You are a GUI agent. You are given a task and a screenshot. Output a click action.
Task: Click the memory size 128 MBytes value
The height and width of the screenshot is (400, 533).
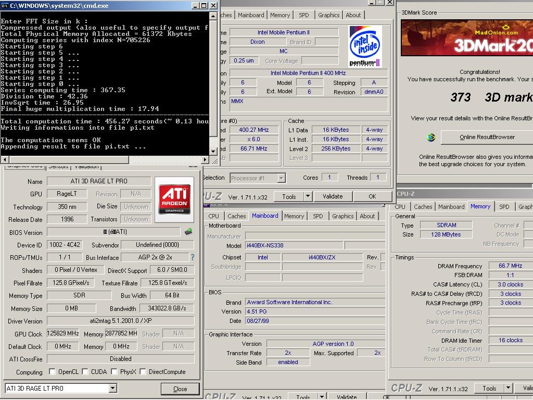pos(446,234)
